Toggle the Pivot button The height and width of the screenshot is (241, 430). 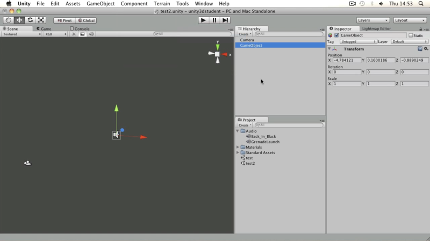pyautogui.click(x=64, y=20)
